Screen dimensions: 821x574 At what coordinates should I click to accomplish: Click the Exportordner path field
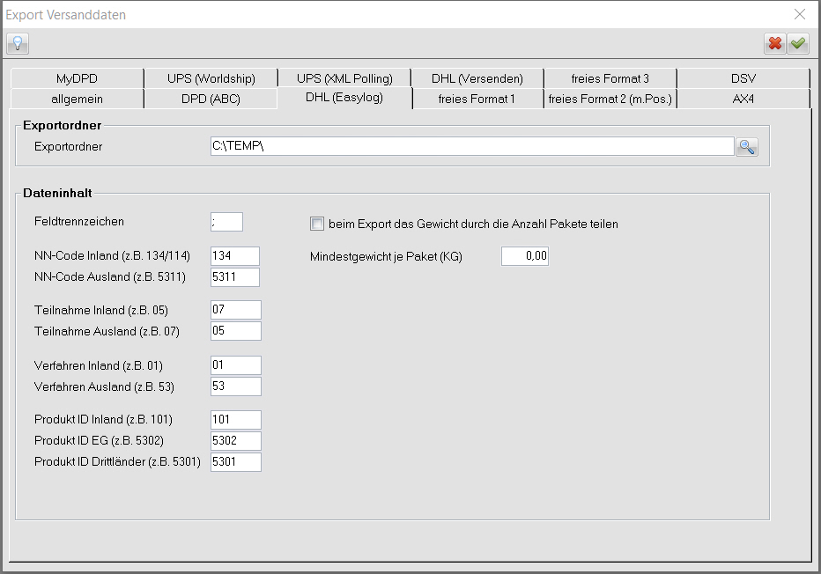(470, 146)
